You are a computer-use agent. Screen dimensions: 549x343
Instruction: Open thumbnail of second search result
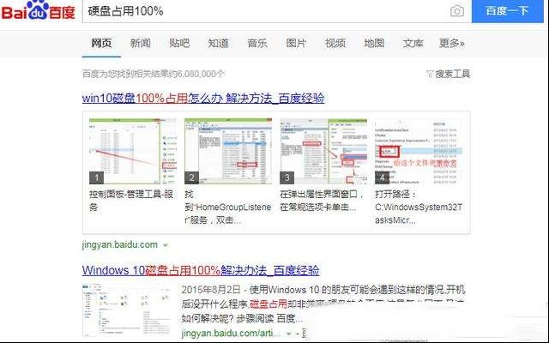click(x=127, y=310)
